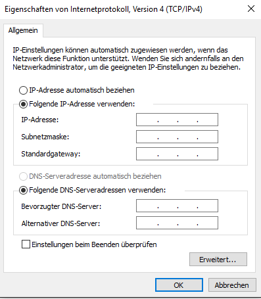
Task: Open advanced settings via Erweitert button
Action: click(218, 260)
